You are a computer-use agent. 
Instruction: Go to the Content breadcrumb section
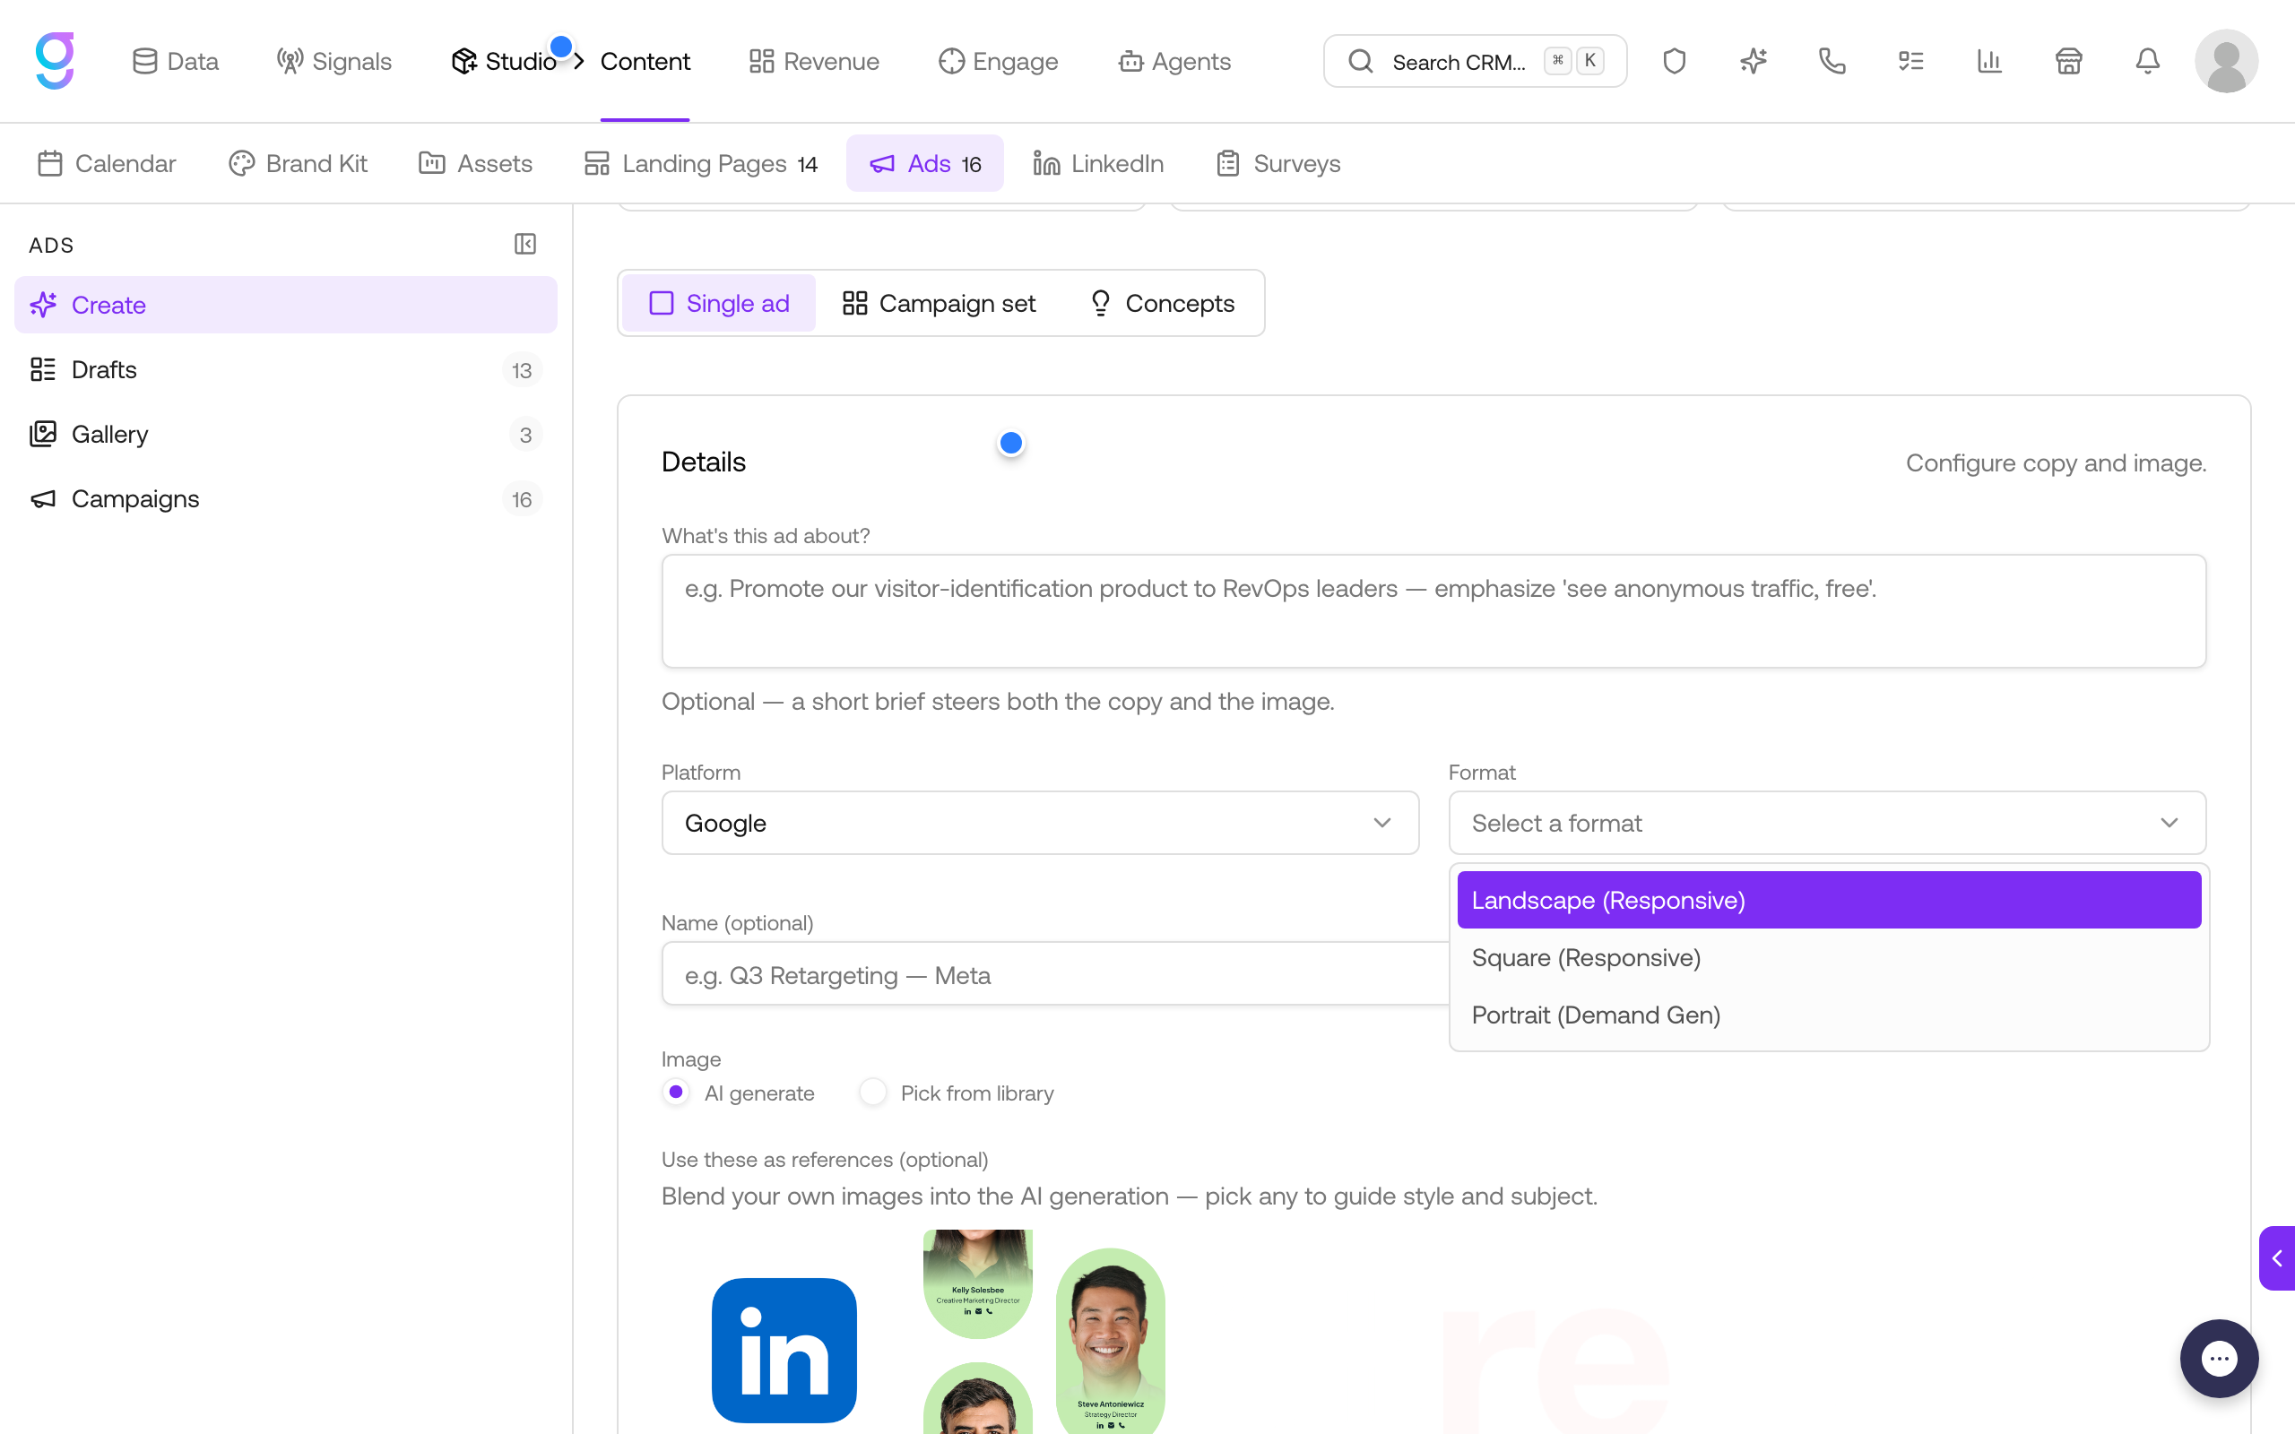pos(645,61)
